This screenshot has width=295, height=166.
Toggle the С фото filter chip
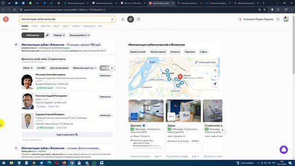click(203, 52)
